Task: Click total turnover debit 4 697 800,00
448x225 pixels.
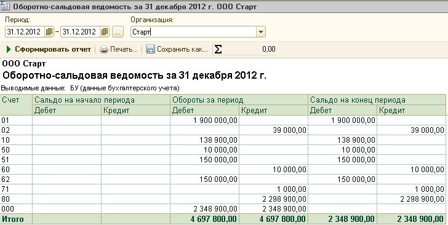Action: click(x=214, y=219)
